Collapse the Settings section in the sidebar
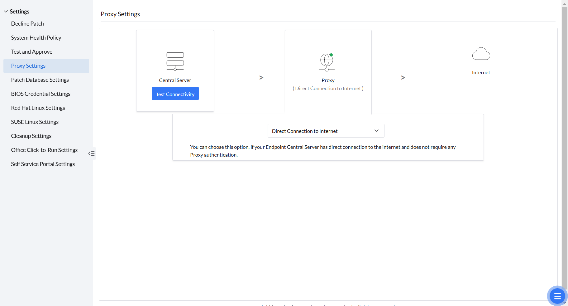The width and height of the screenshot is (568, 306). point(6,11)
